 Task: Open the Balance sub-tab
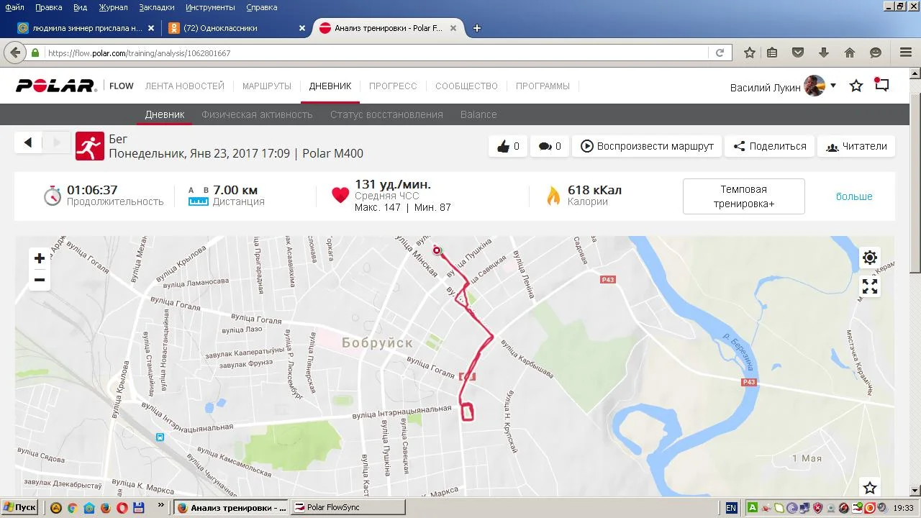point(478,114)
